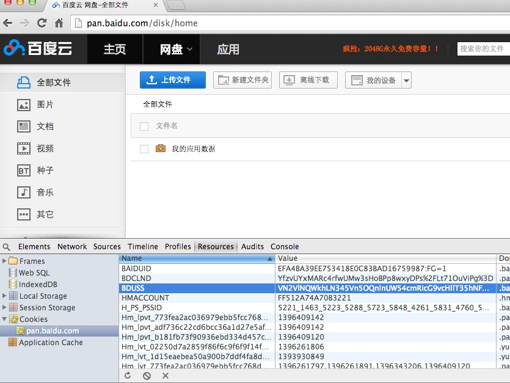Image resolution: width=510 pixels, height=383 pixels.
Task: Expand the Frames tree node
Action: (4, 261)
